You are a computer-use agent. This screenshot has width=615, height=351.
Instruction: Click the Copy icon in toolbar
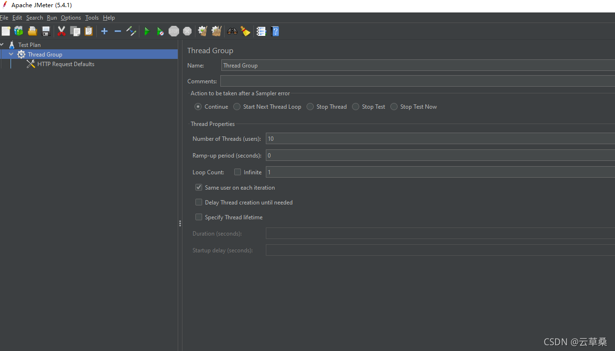click(x=75, y=31)
